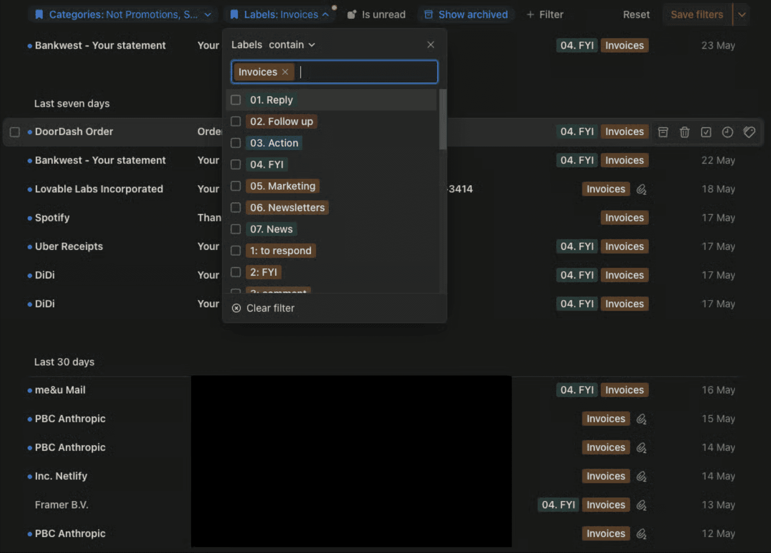
Task: Click into the label search input field
Action: tap(367, 72)
